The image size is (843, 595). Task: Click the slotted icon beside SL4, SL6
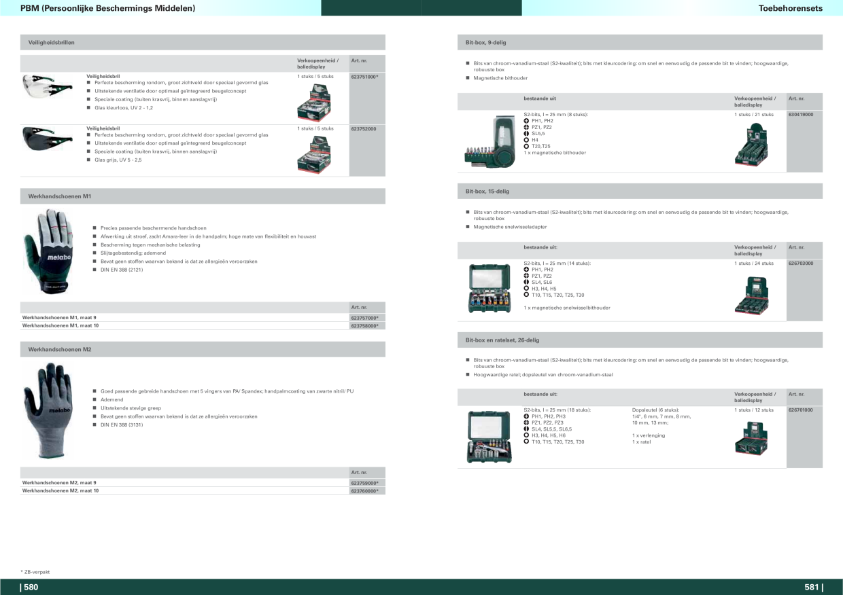coord(526,283)
